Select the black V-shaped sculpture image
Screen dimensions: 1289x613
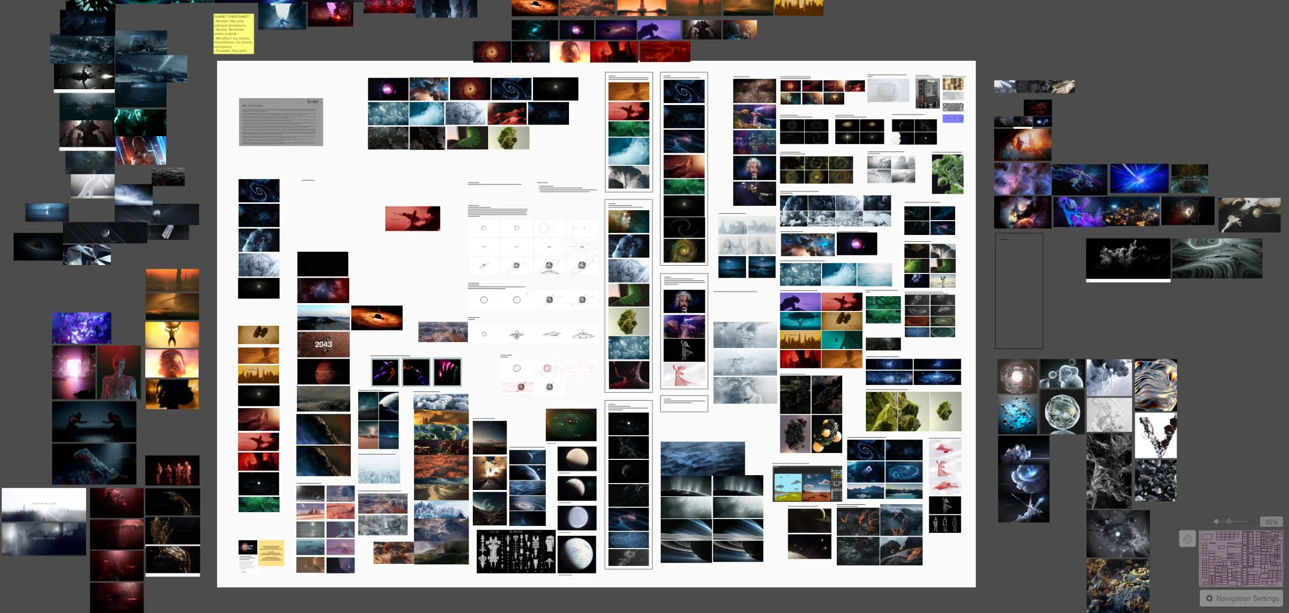[1155, 436]
